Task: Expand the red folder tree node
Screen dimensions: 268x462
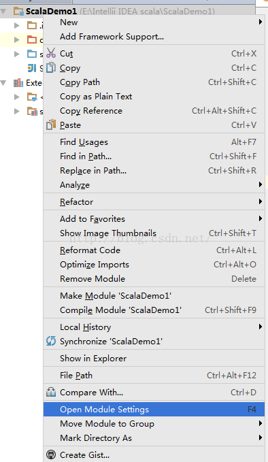Action: pos(17,39)
